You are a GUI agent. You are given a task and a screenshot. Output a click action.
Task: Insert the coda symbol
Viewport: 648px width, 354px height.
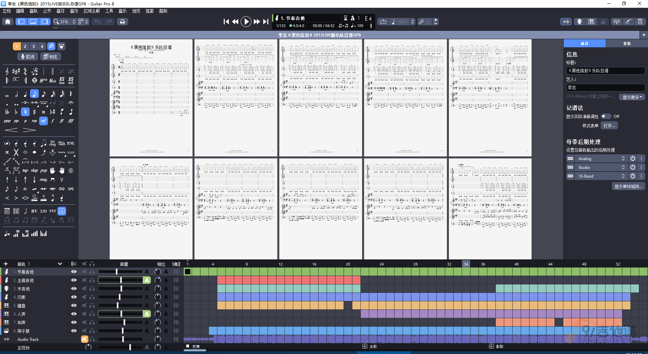click(x=34, y=80)
